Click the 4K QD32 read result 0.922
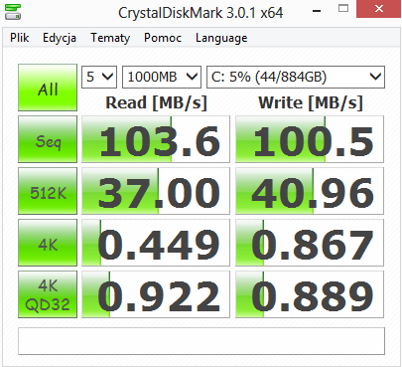The image size is (402, 367). [156, 294]
